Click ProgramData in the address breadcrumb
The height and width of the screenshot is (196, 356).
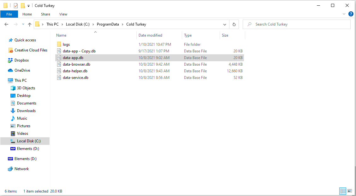coord(108,24)
